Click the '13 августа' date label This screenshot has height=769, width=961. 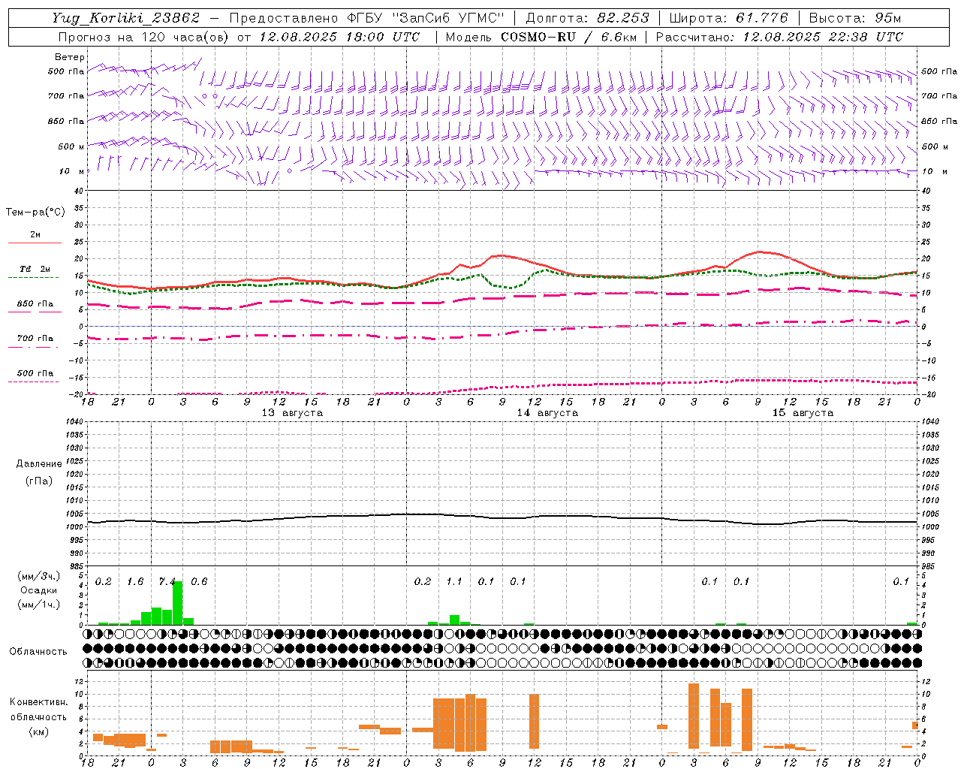click(x=292, y=413)
